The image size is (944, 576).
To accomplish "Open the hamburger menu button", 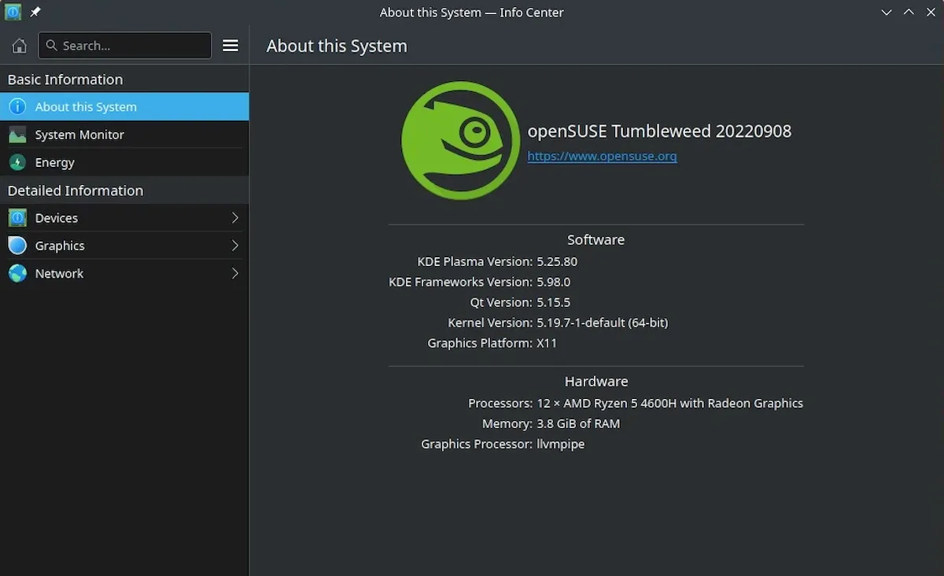I will tap(230, 46).
